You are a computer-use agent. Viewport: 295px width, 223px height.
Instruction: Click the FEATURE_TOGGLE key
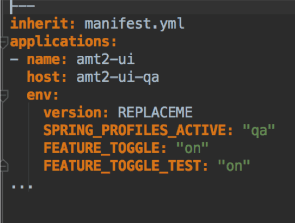(102, 148)
